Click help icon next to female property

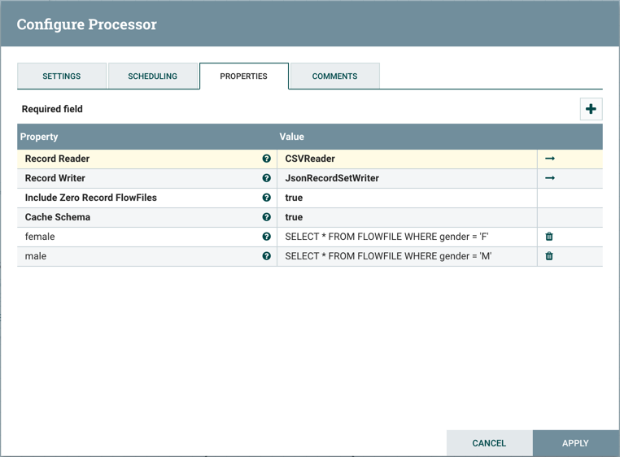point(266,237)
